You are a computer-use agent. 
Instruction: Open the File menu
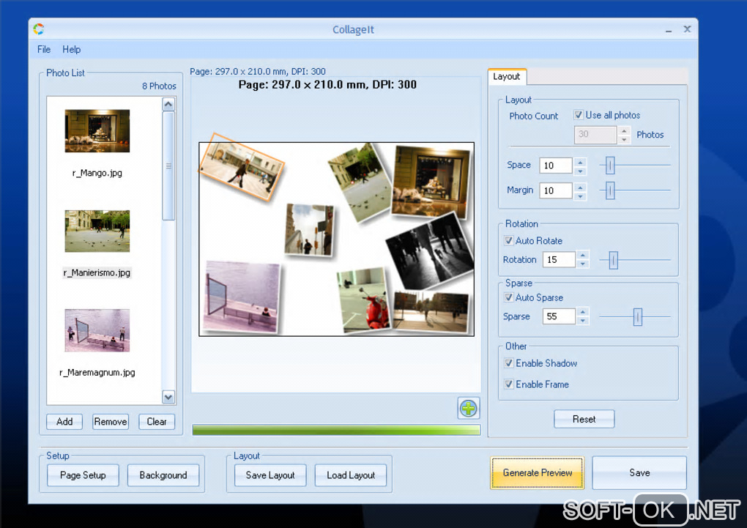(x=44, y=50)
